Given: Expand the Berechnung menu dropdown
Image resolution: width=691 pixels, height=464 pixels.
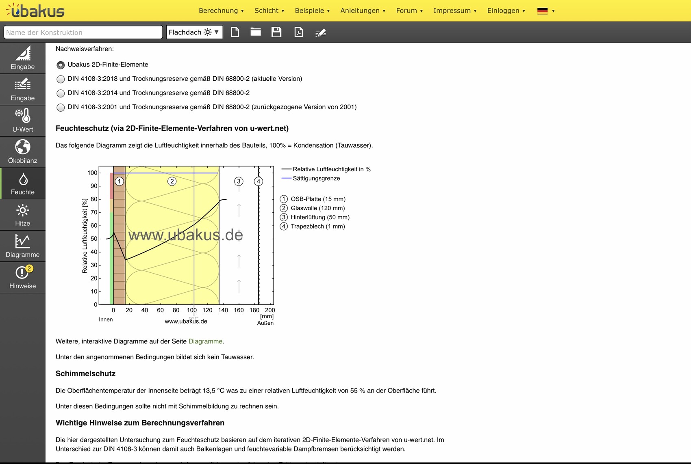Looking at the screenshot, I should tap(221, 11).
